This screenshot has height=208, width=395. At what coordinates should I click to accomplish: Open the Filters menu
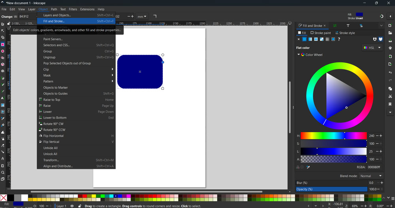click(73, 9)
